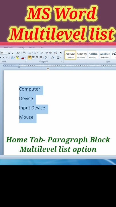Open the Bullets dropdown arrow
116x207 pixels.
(x=32, y=53)
